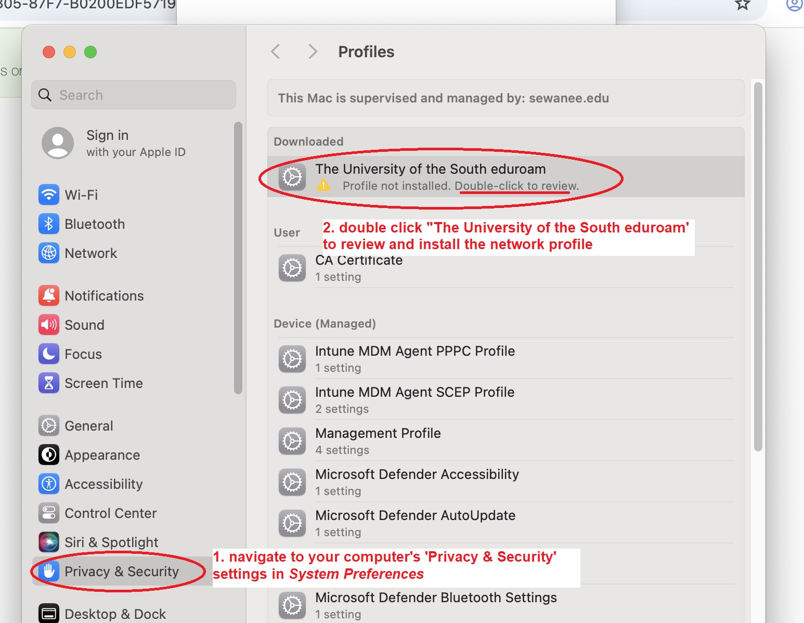Click the Apple ID avatar icon
Screen dimensions: 804x623
58,143
